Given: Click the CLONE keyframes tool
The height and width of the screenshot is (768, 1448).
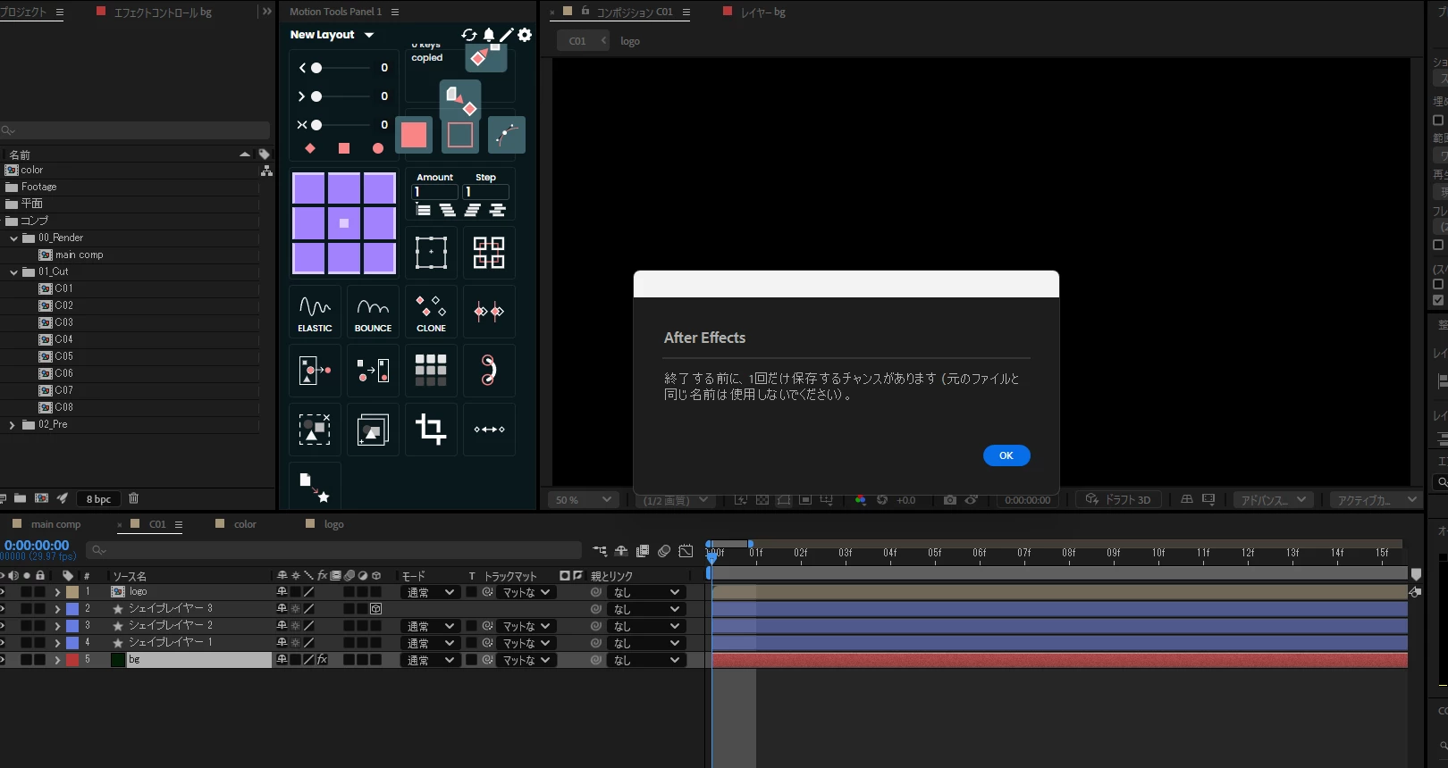Looking at the screenshot, I should click(431, 312).
